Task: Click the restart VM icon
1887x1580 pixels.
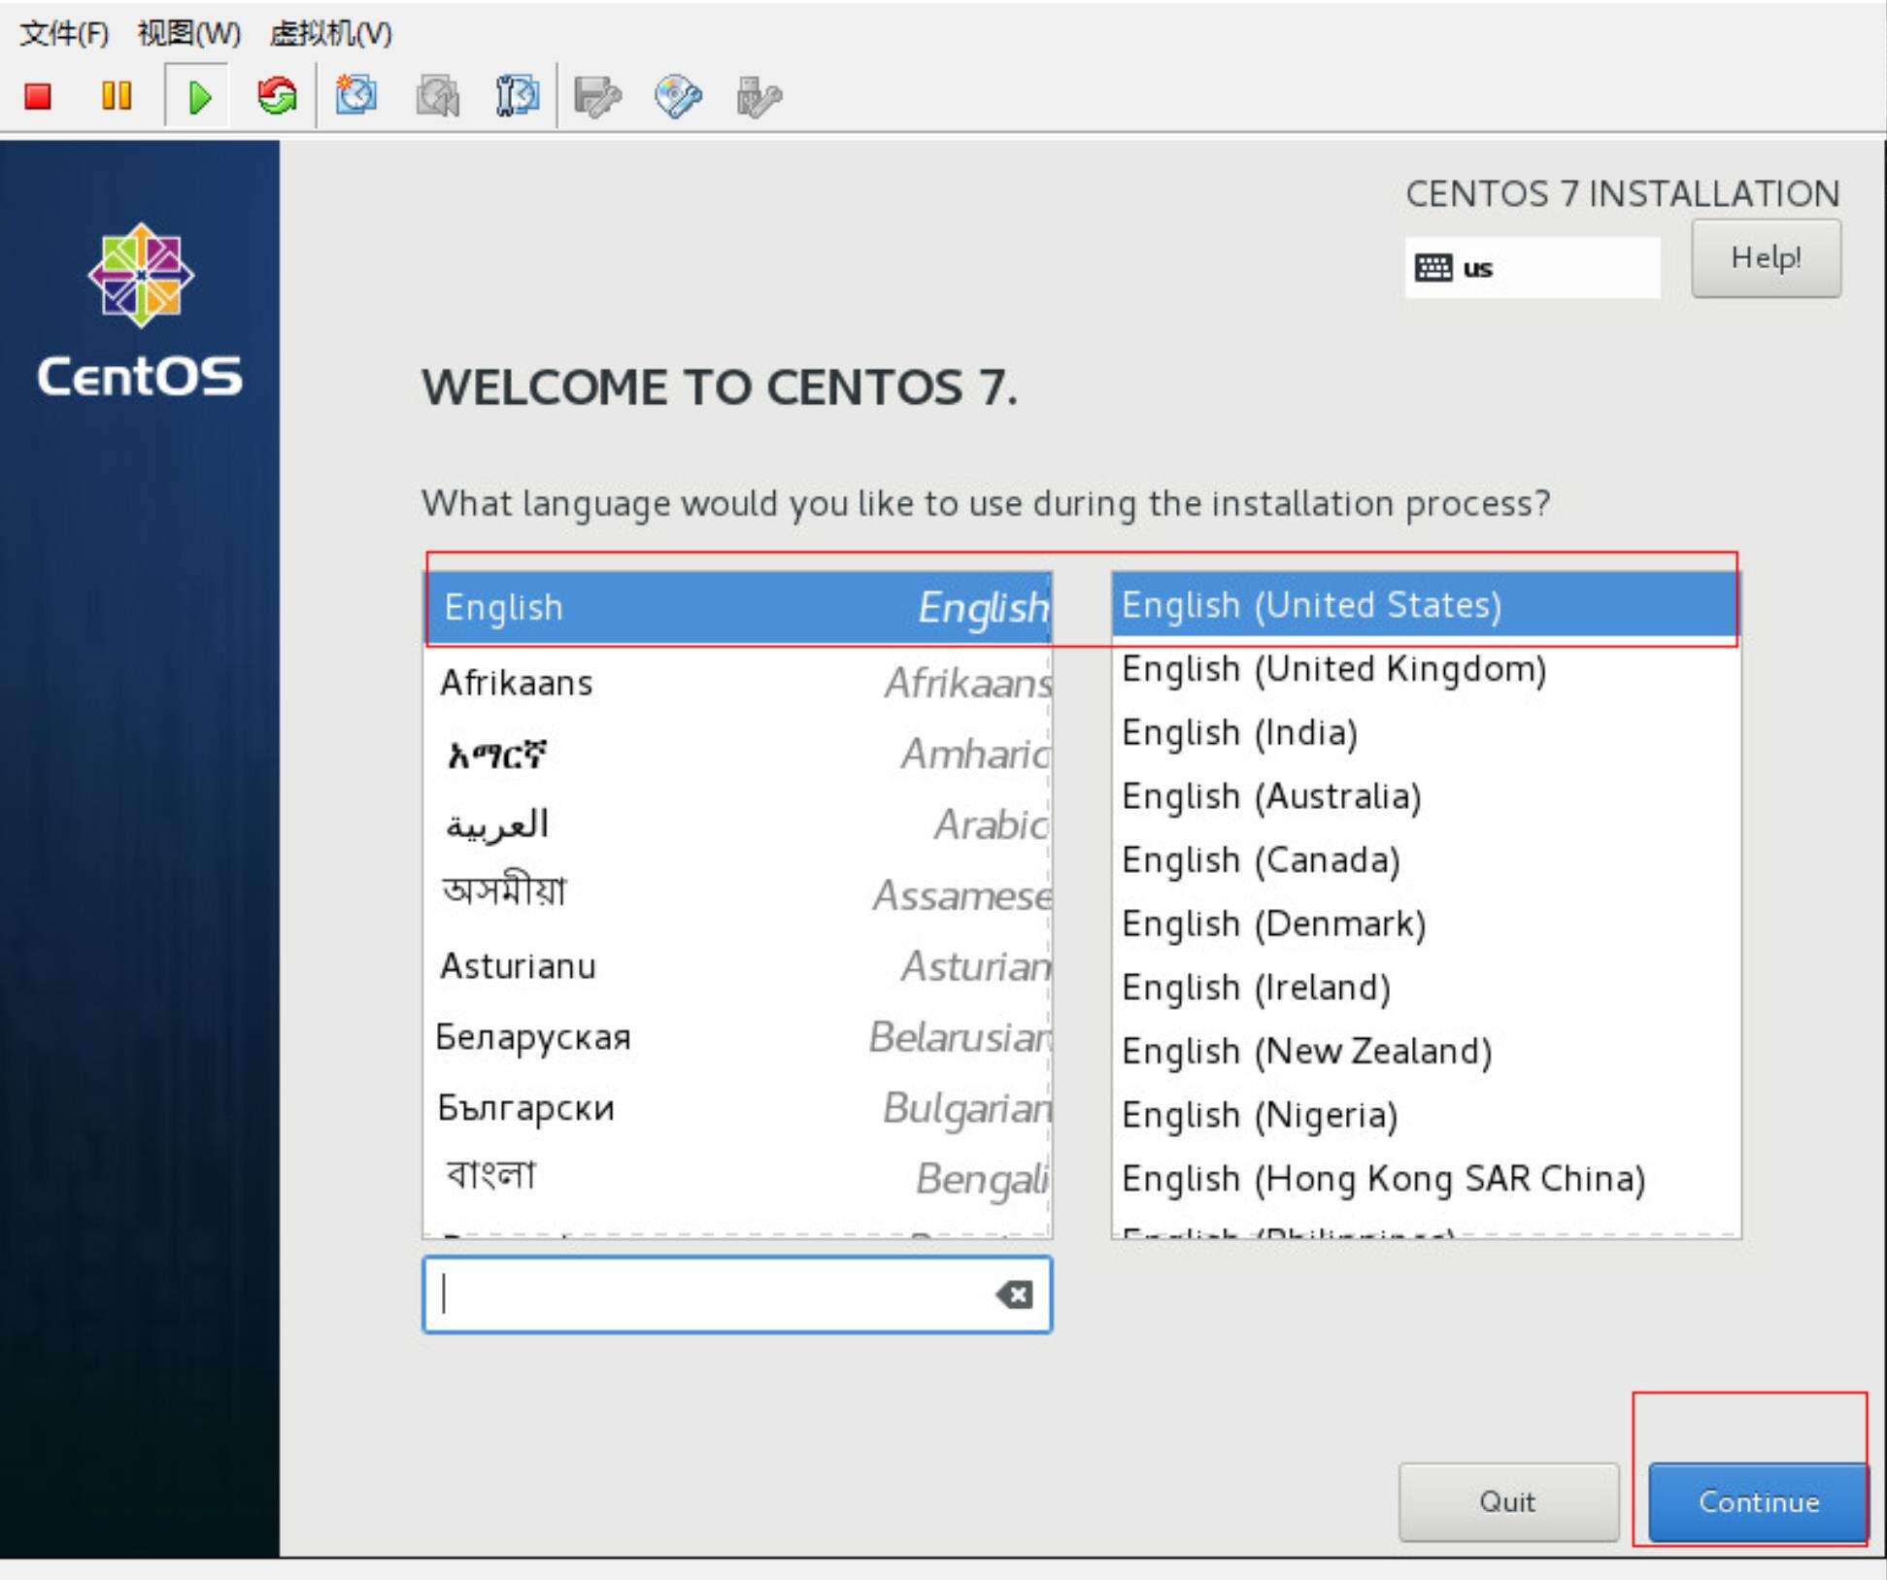Action: pyautogui.click(x=278, y=96)
